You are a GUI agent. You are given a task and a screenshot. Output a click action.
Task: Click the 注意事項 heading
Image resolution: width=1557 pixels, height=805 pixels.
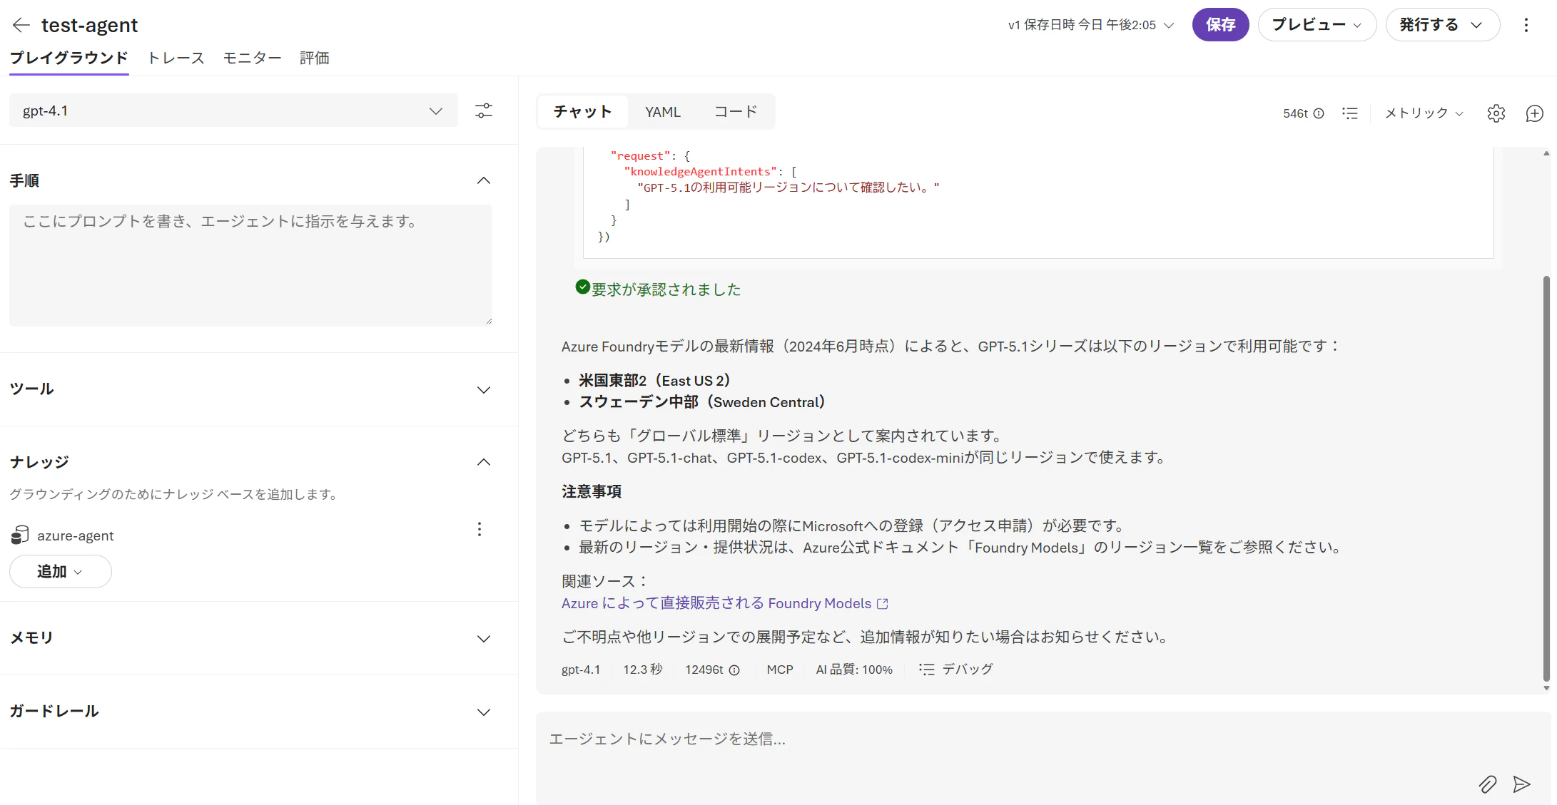tap(592, 491)
